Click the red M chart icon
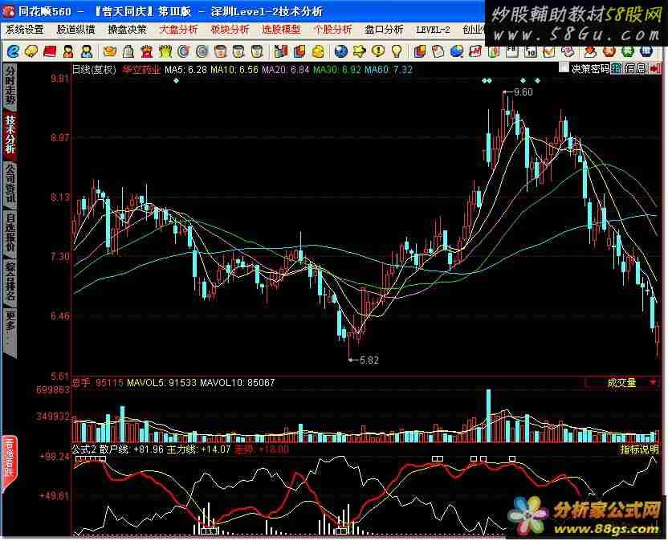Screen dimensions: 668x541 tap(475, 52)
